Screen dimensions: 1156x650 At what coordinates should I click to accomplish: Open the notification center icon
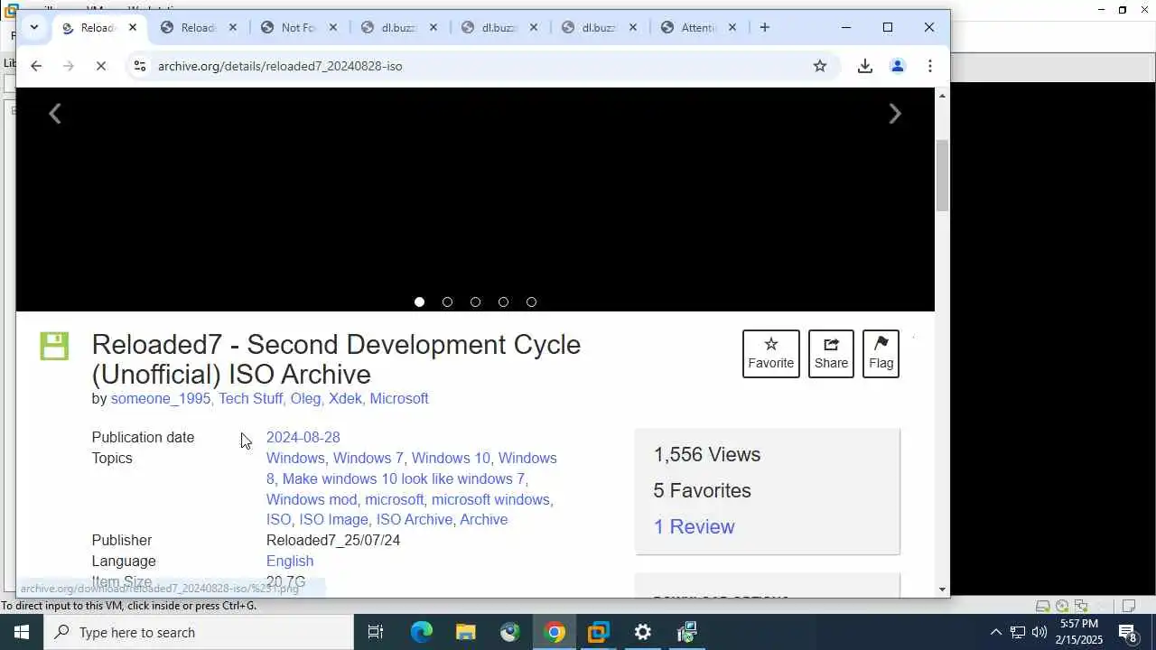pos(1128,632)
